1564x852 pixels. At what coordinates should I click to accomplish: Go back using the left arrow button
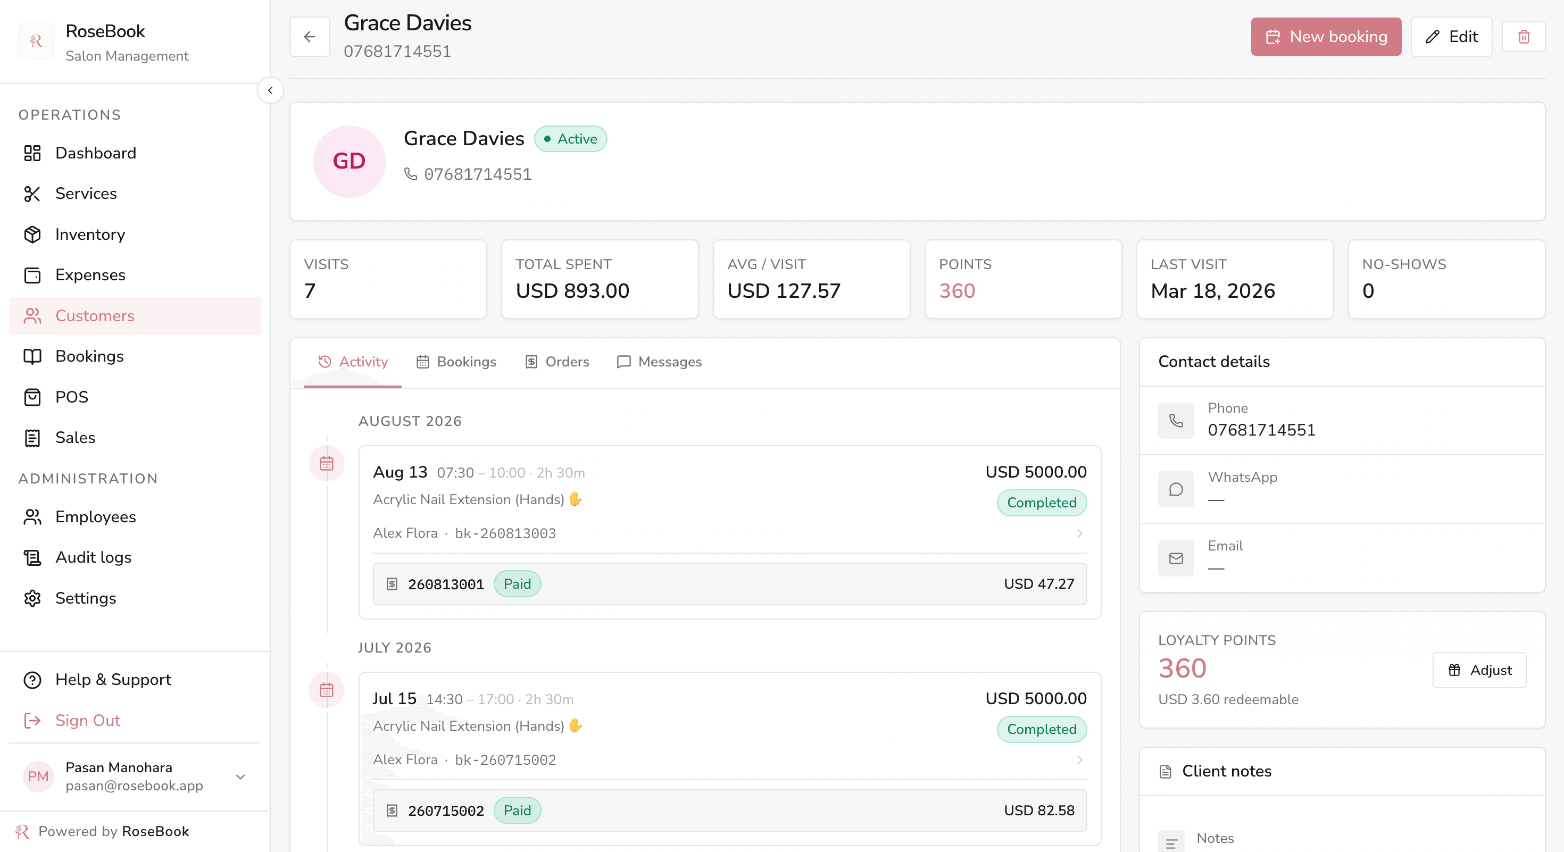pos(310,37)
